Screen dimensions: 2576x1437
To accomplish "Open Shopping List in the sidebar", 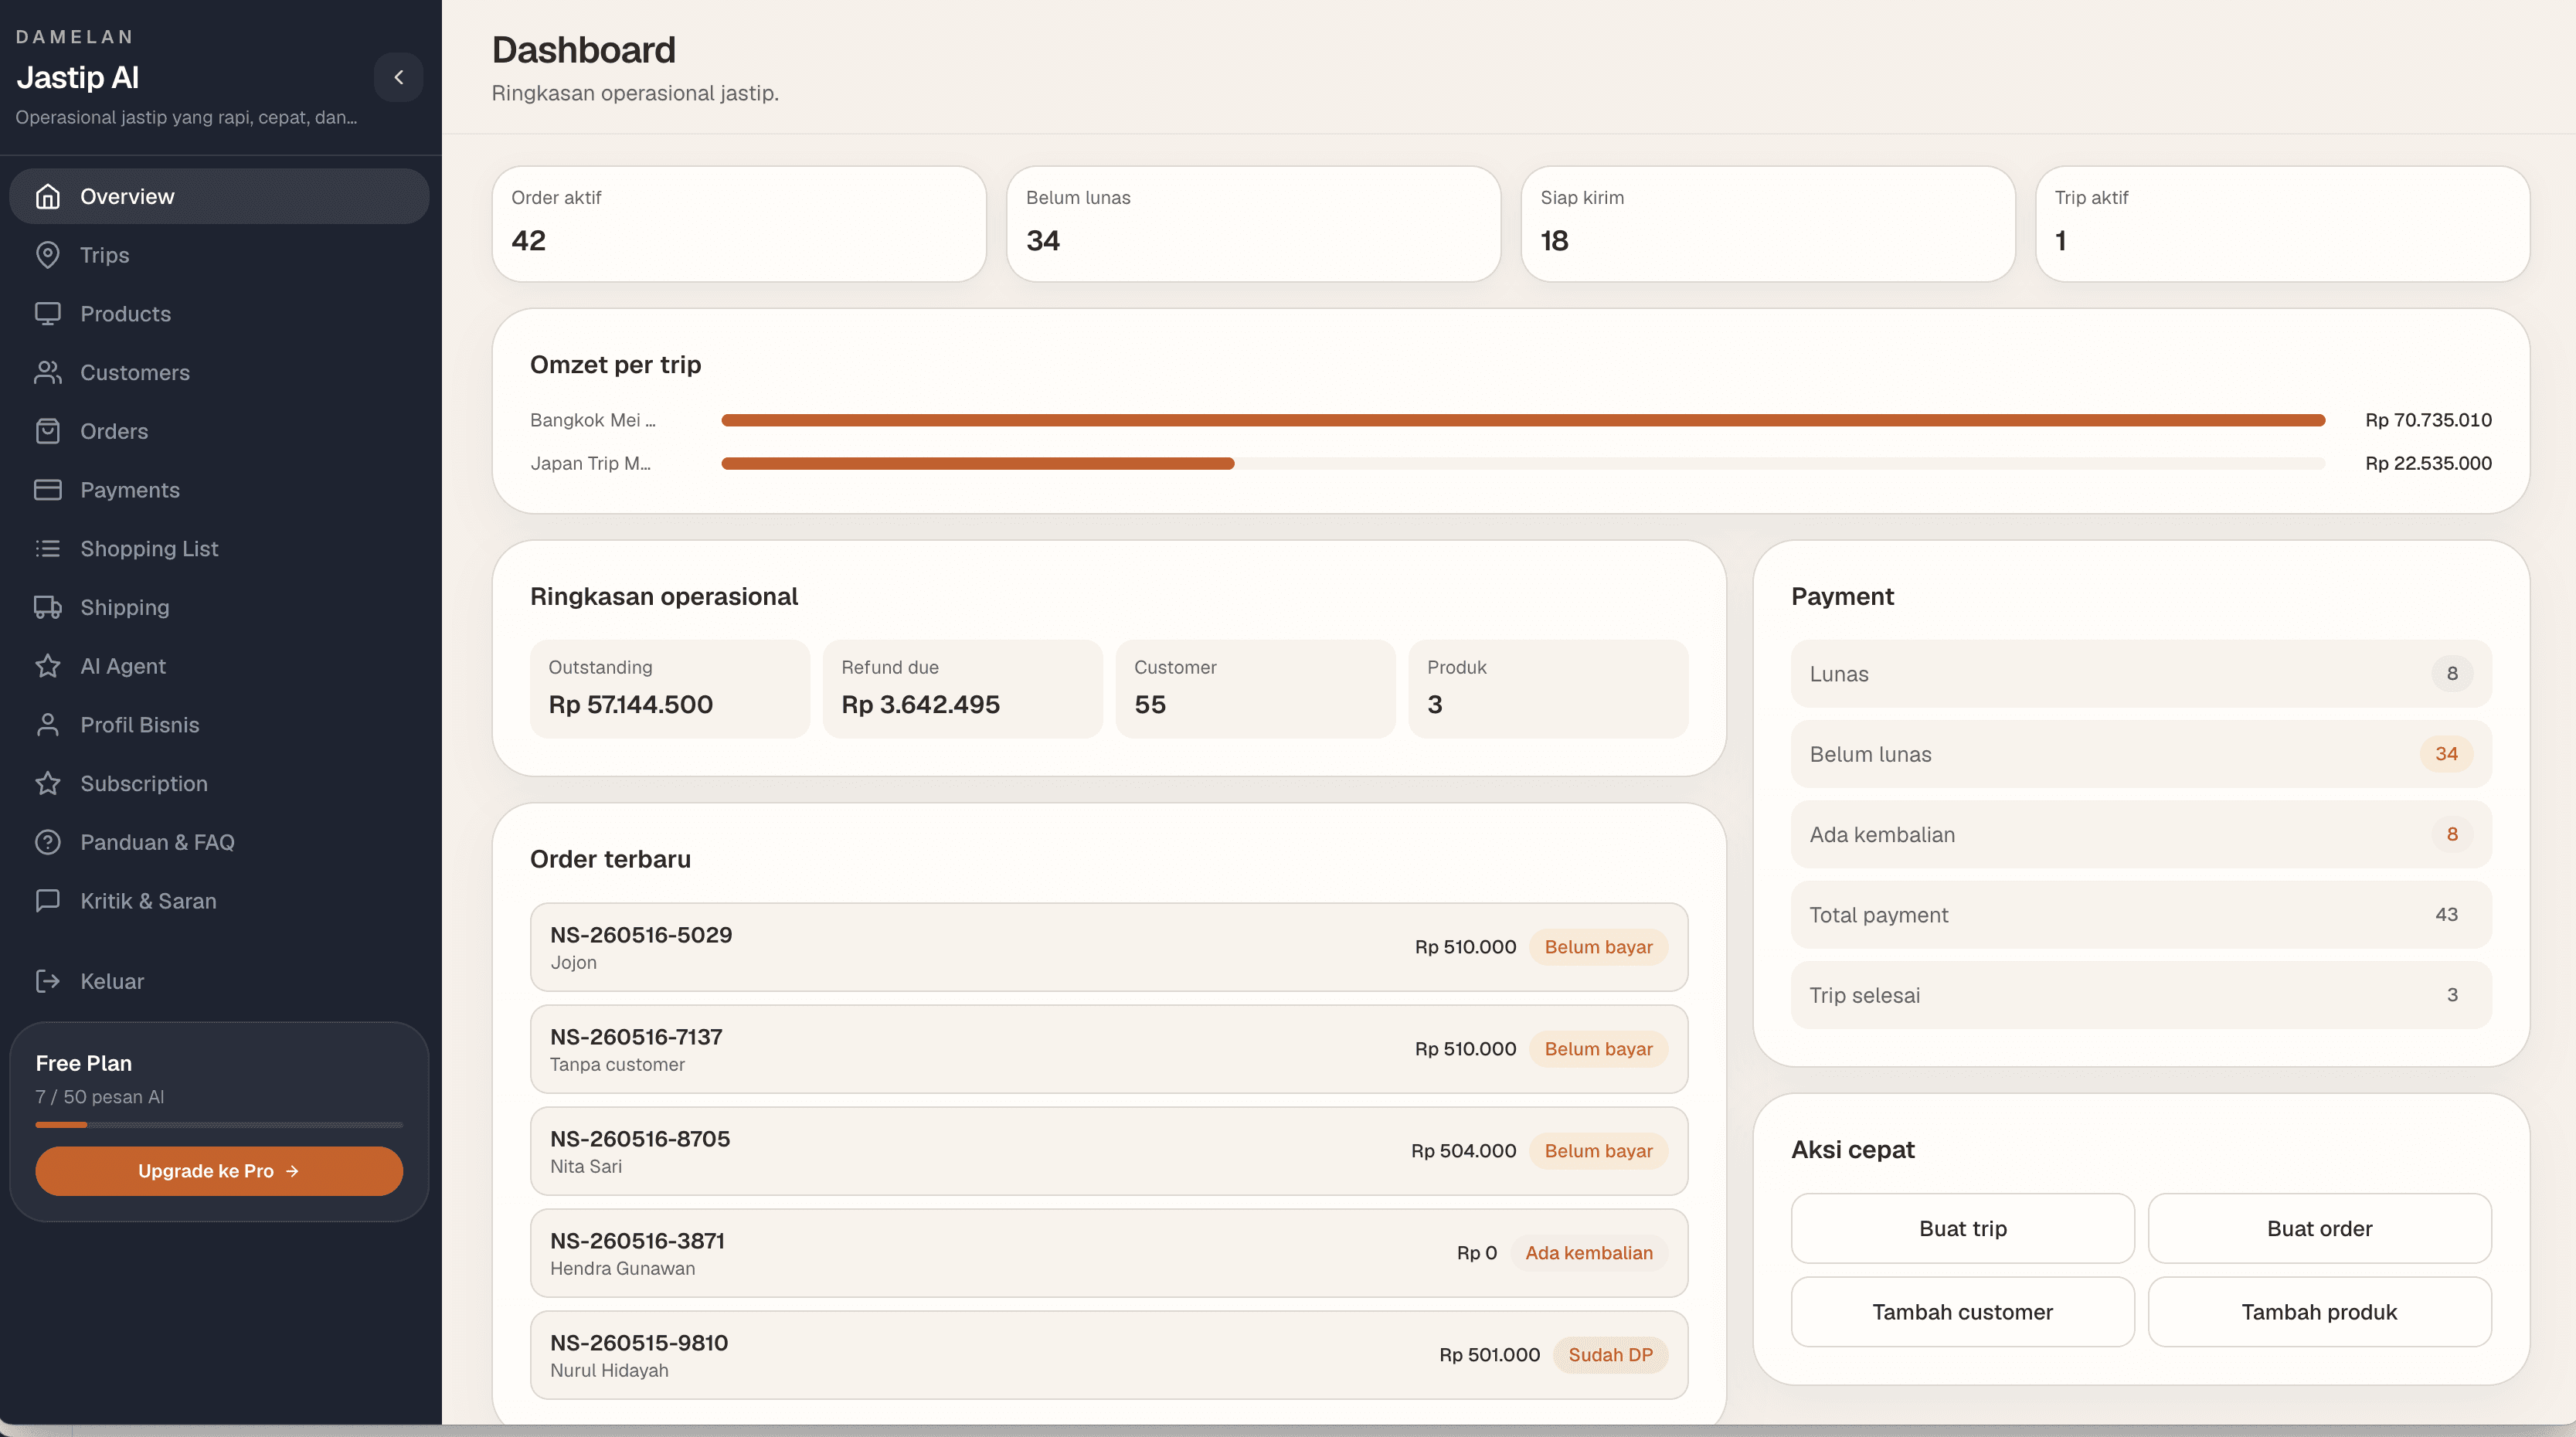I will pos(219,548).
